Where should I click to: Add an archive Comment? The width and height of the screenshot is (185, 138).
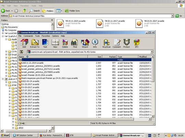(116, 43)
